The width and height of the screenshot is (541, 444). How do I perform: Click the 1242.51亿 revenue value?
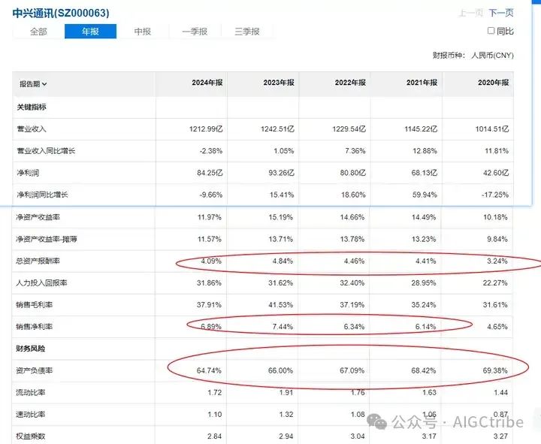pos(277,129)
